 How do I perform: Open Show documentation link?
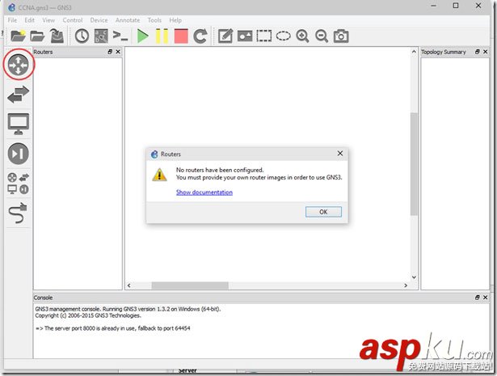(x=204, y=192)
